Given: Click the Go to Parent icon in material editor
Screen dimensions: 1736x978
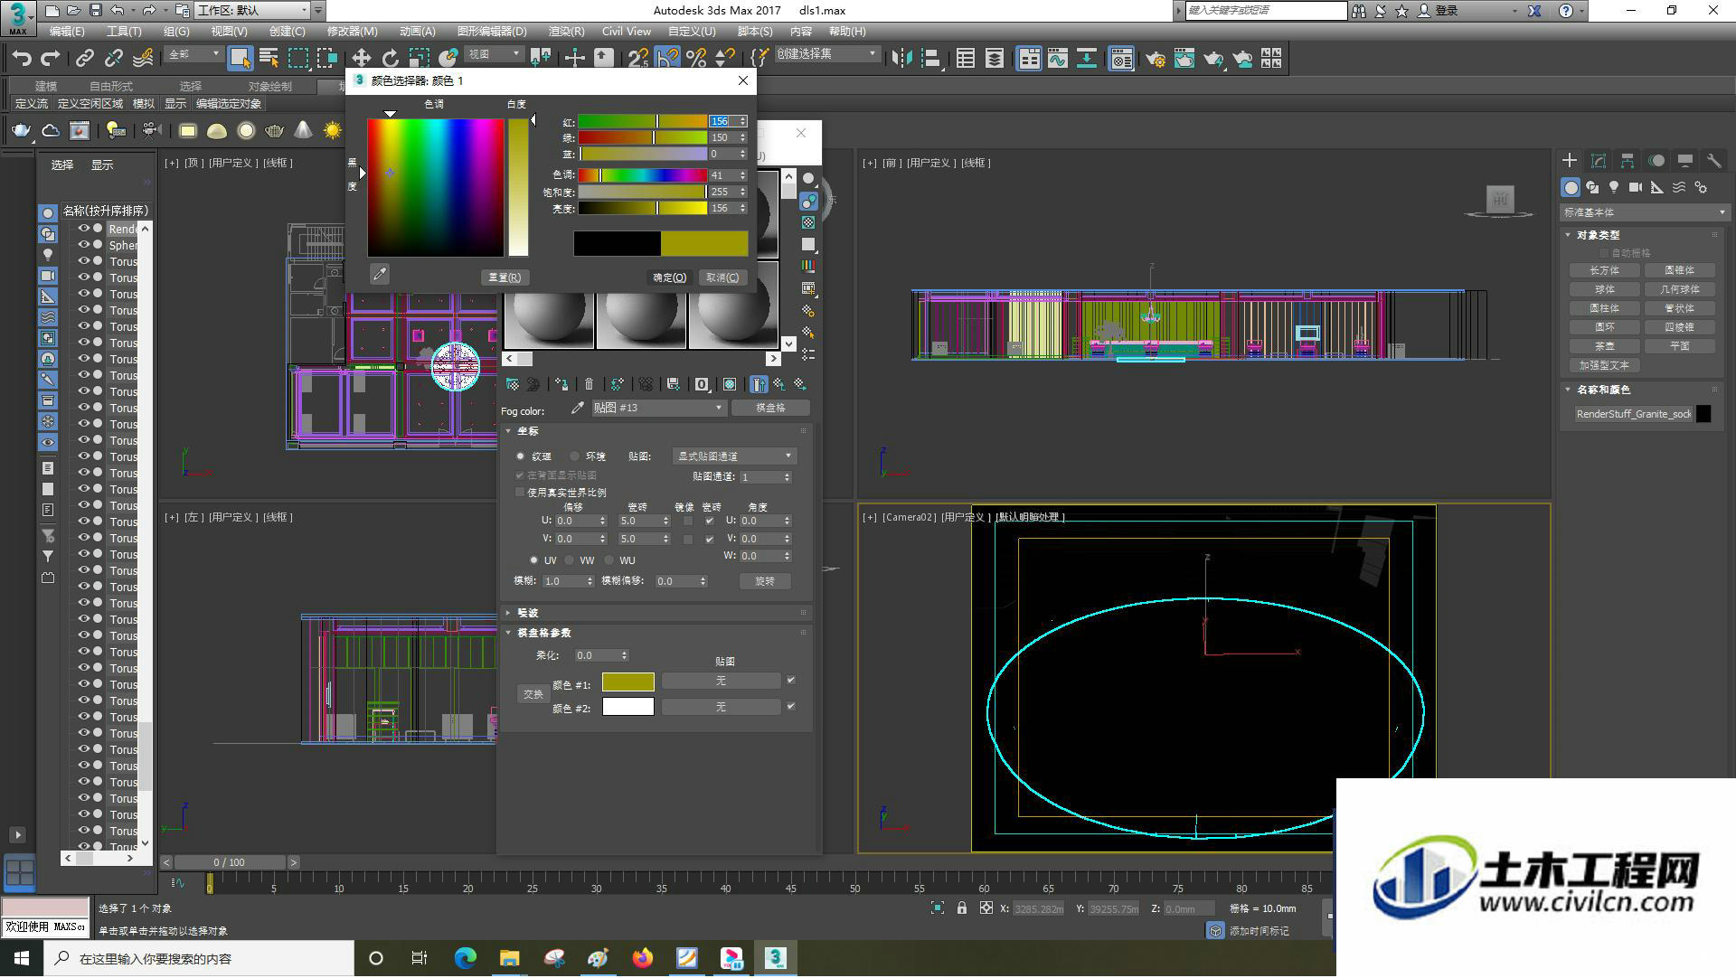Looking at the screenshot, I should [x=779, y=385].
